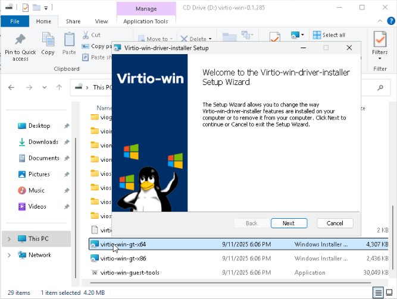397x299 pixels.
Task: Sort files by the Name column header
Action: [x=104, y=108]
